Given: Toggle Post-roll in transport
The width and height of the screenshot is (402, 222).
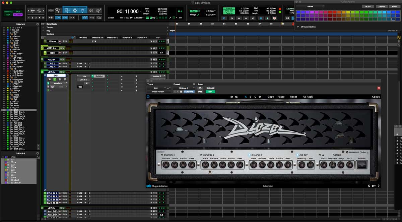Looking at the screenshot, I should tap(229, 11).
